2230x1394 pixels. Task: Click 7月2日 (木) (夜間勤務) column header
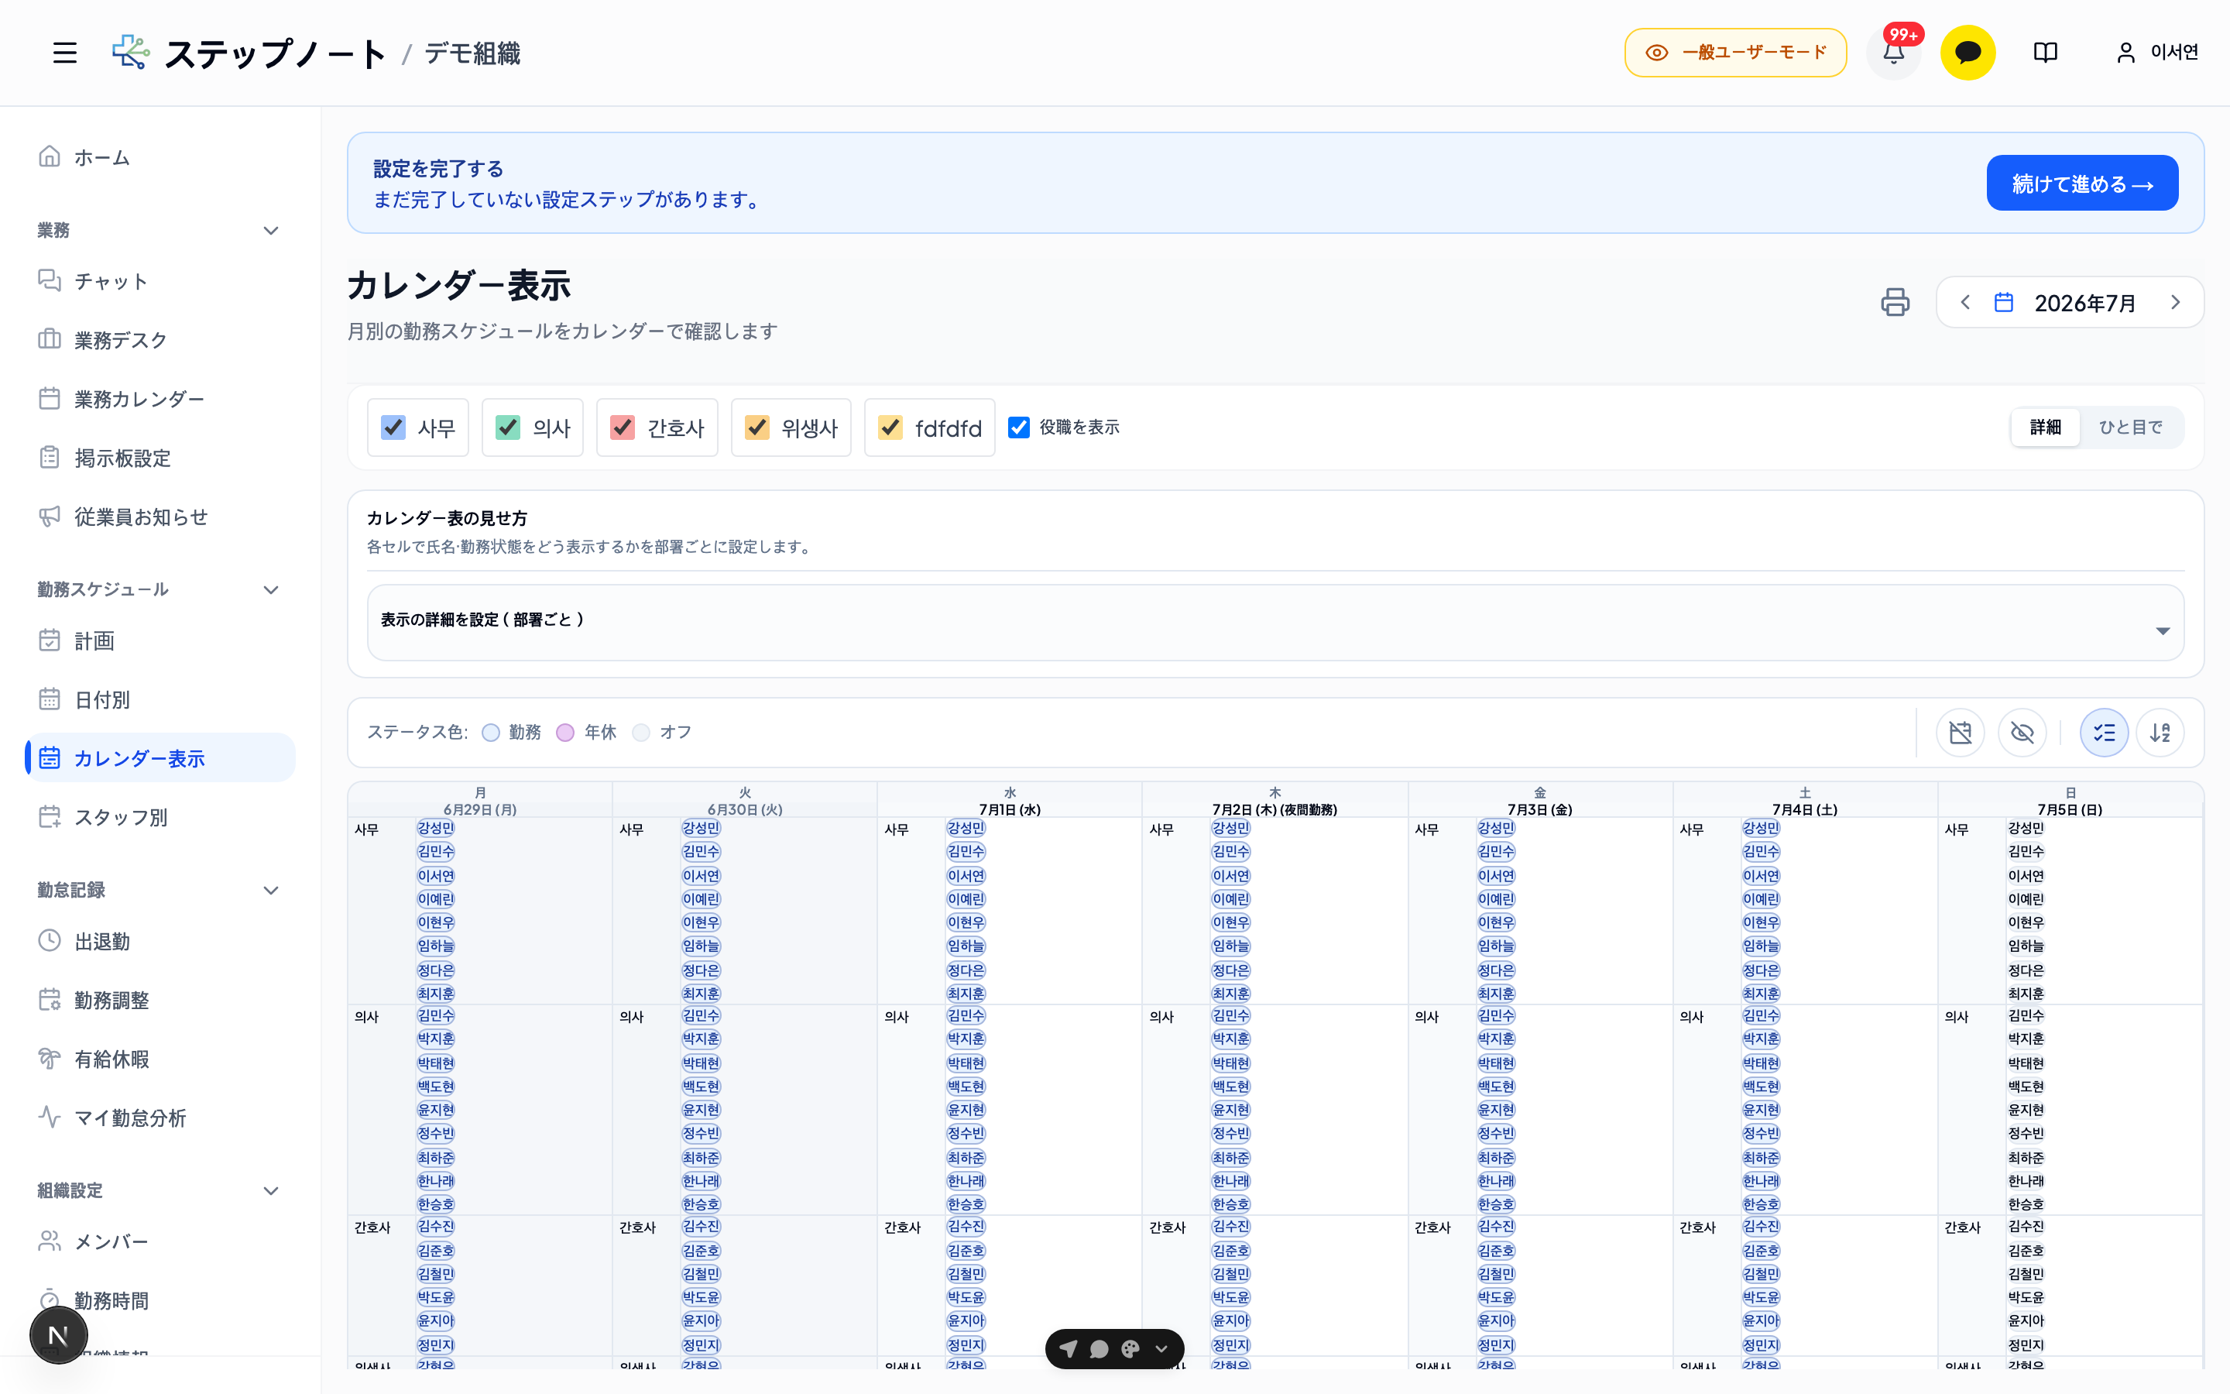click(x=1275, y=800)
